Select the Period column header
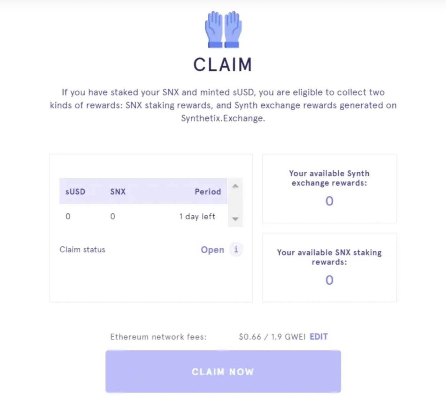Viewport: 446px width, 396px height. 208,192
